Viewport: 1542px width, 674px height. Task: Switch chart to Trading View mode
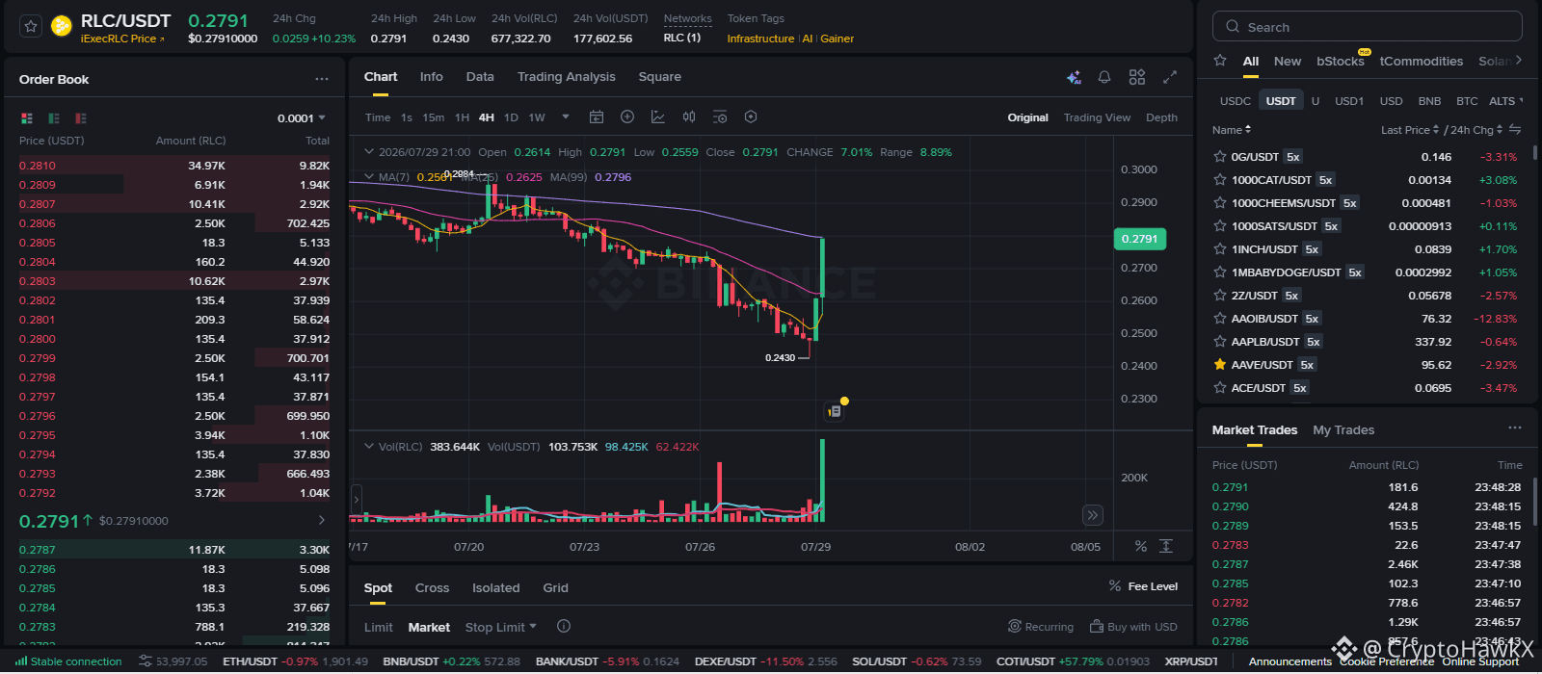(1097, 117)
